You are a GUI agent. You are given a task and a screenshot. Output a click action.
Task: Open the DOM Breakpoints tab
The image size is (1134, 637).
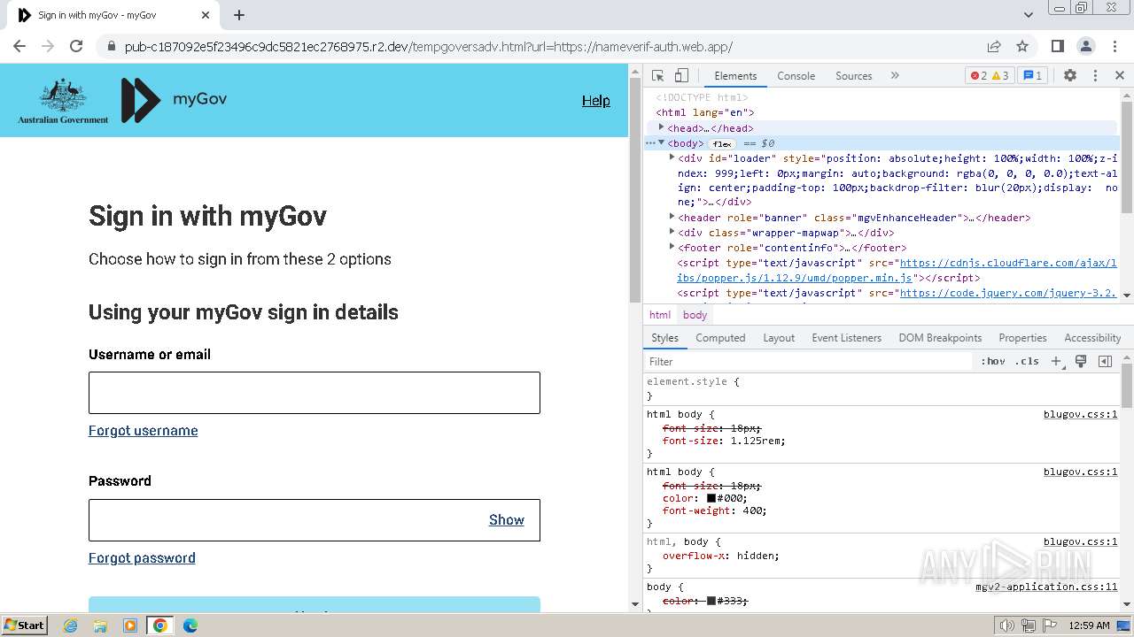pos(940,338)
